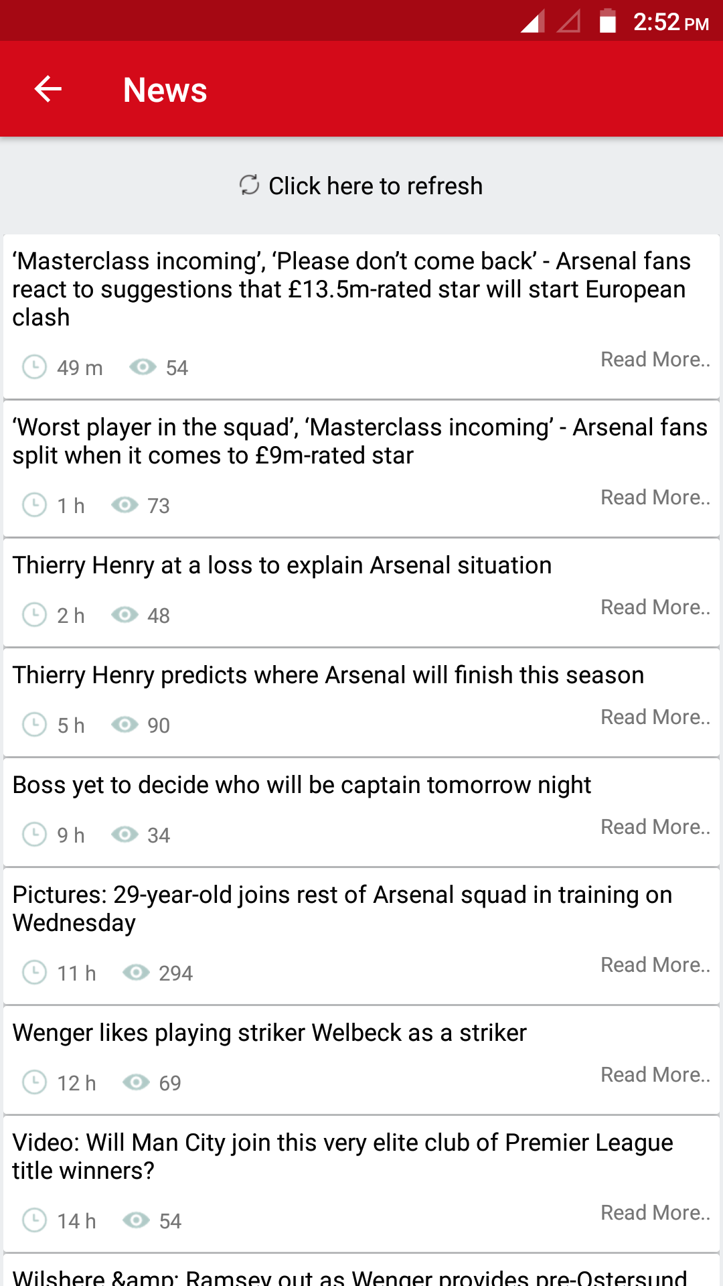Image resolution: width=723 pixels, height=1286 pixels.
Task: Open Read More for Welbeck striker article
Action: pos(655,1075)
